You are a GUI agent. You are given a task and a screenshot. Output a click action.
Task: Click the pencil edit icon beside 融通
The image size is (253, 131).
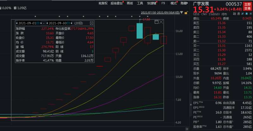click(242, 14)
